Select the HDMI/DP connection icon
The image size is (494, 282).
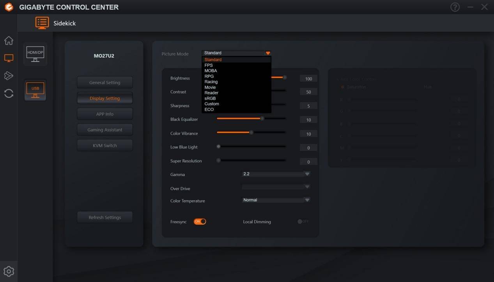35,54
